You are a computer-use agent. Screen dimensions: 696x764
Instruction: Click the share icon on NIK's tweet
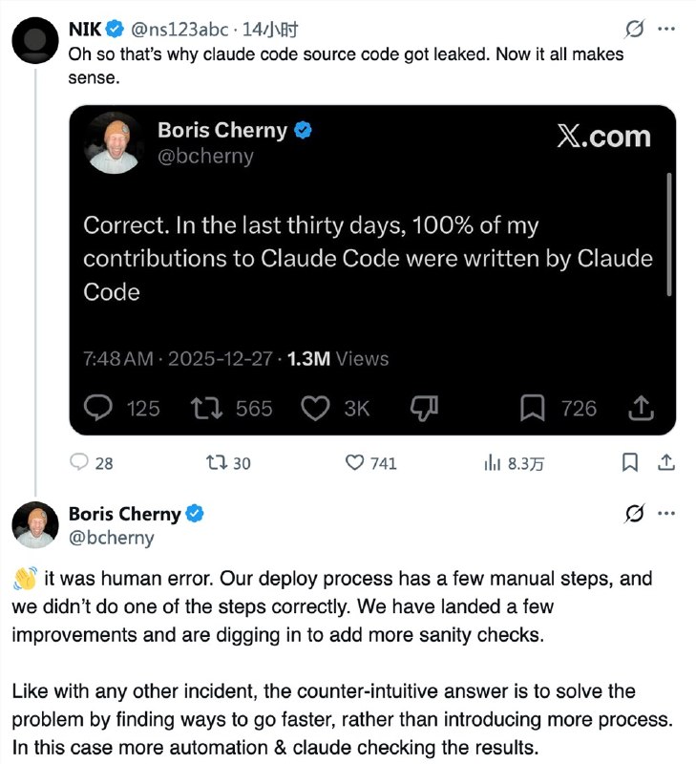668,461
